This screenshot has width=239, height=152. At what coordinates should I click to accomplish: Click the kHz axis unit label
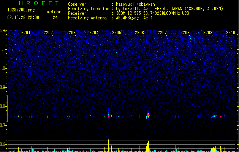point(3,31)
